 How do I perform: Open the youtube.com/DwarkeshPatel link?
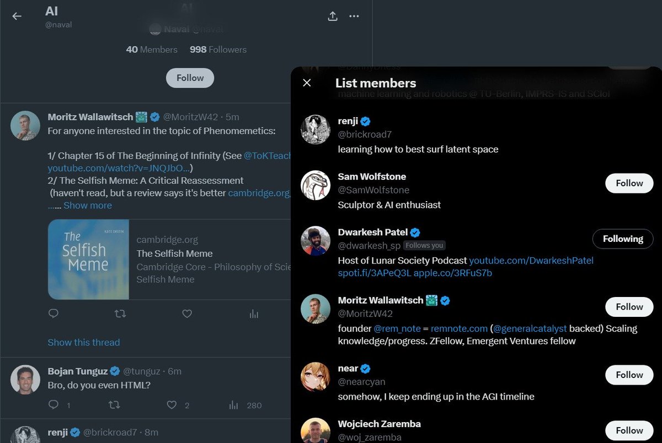(531, 260)
